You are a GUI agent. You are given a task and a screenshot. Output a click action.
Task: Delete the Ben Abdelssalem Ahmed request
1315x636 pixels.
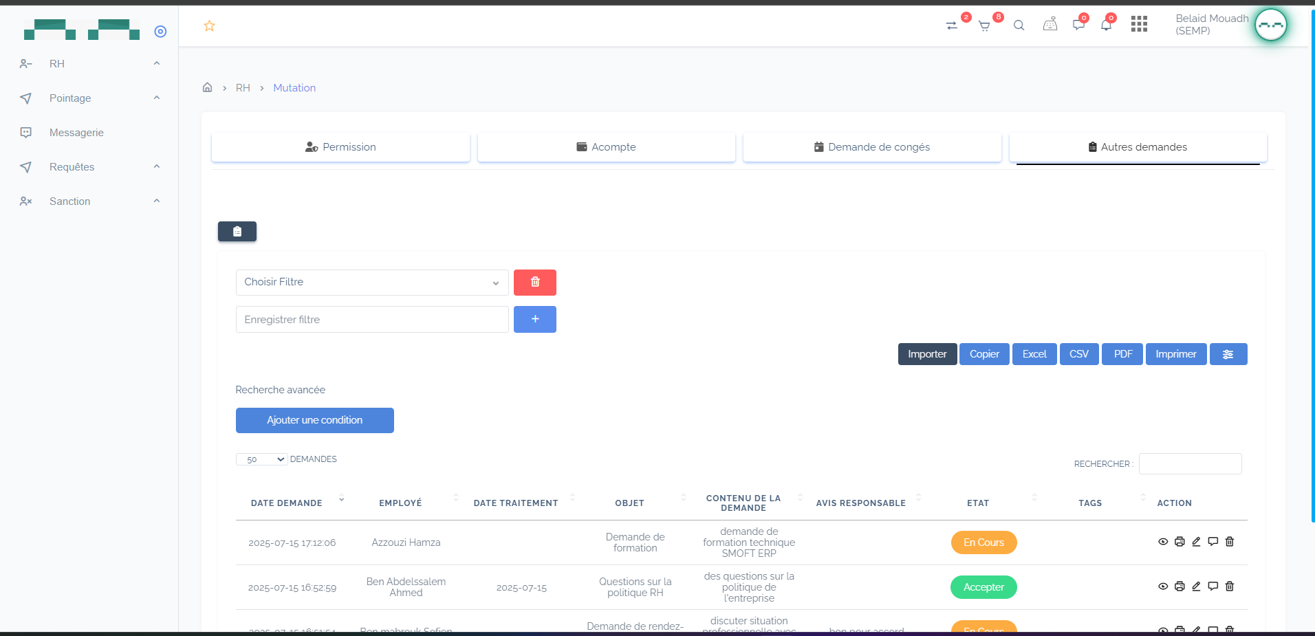[x=1230, y=586]
